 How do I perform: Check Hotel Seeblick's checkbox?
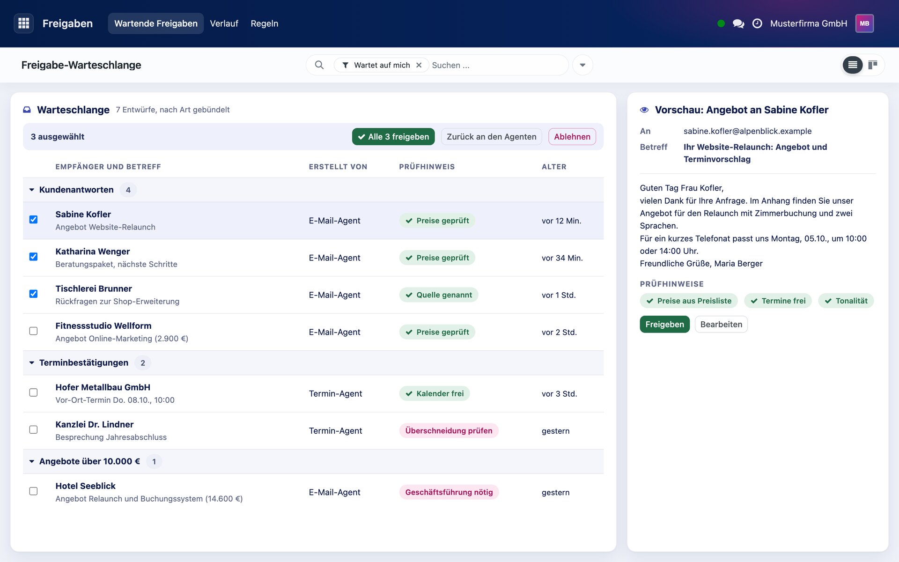pyautogui.click(x=33, y=491)
